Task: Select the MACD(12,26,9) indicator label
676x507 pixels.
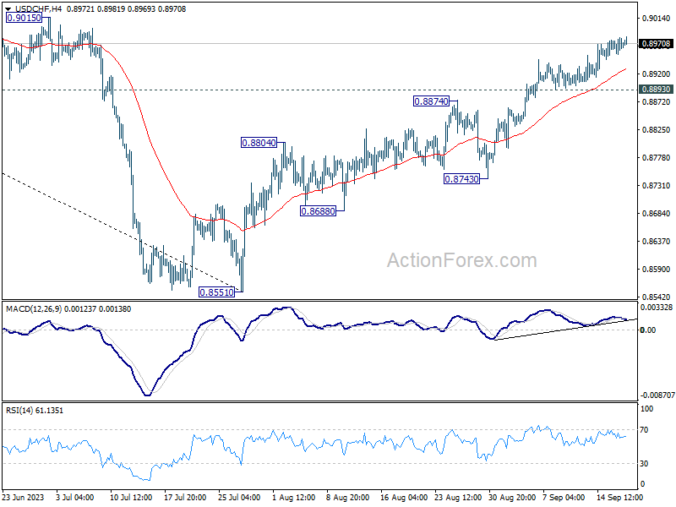Action: (34, 309)
